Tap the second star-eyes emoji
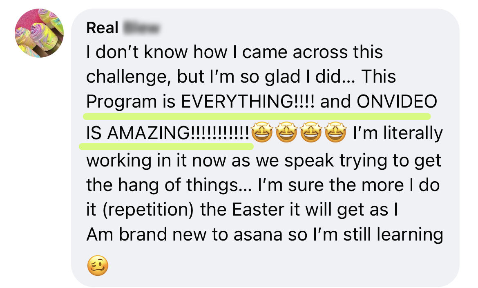The image size is (478, 288). 286,132
